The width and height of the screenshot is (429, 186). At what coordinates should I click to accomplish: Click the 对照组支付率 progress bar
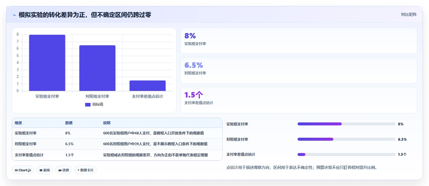tap(346, 139)
